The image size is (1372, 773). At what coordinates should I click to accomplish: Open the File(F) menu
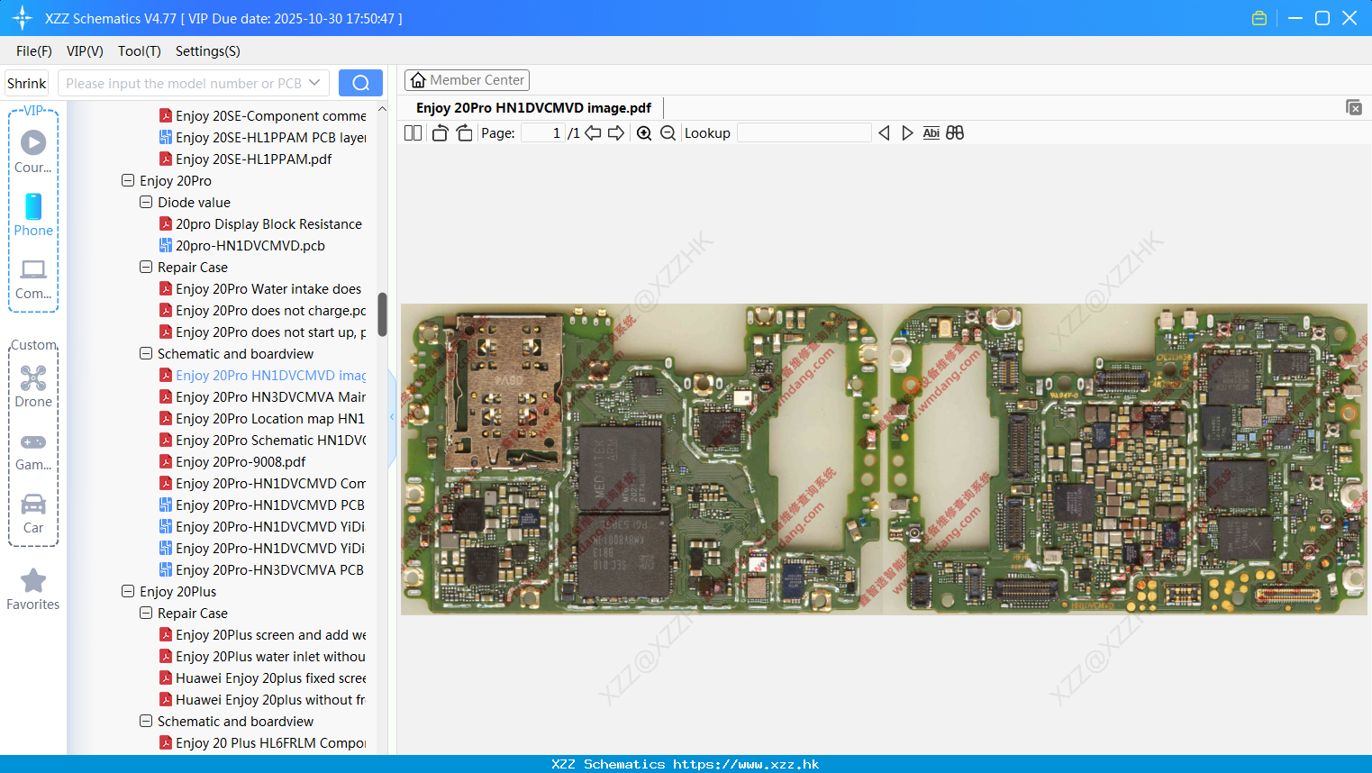(34, 50)
